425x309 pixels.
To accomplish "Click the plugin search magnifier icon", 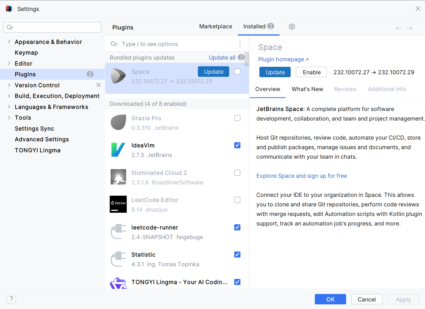I will point(114,44).
